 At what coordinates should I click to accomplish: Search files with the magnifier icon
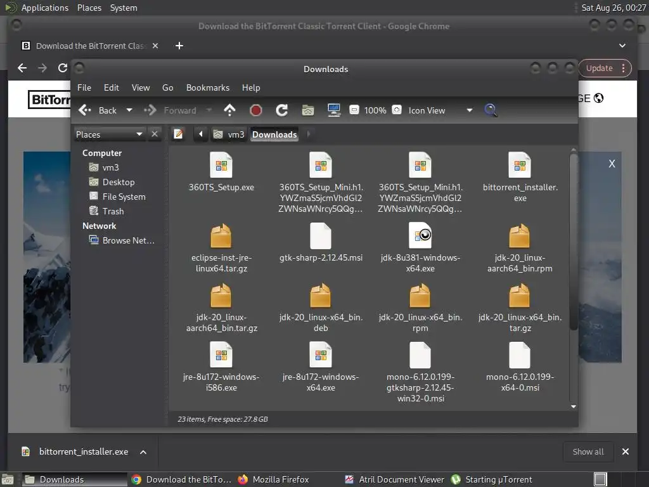[x=491, y=110]
